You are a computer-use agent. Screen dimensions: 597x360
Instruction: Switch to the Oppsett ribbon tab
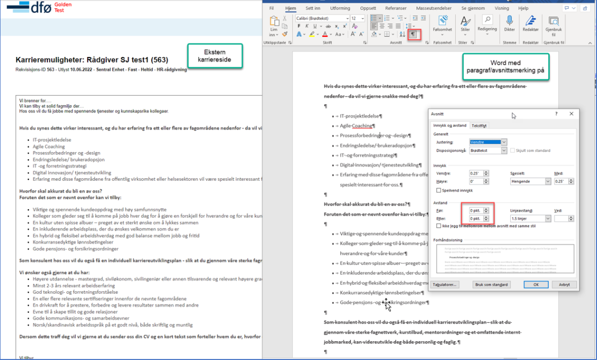coord(368,8)
